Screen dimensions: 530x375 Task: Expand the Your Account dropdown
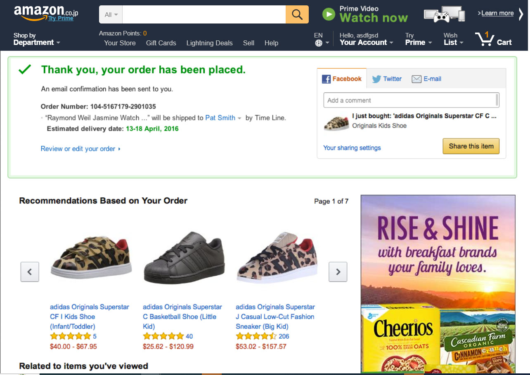(366, 39)
